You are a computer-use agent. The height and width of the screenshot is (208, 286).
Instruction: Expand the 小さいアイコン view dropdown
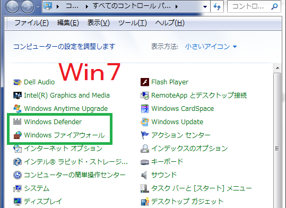pos(211,47)
